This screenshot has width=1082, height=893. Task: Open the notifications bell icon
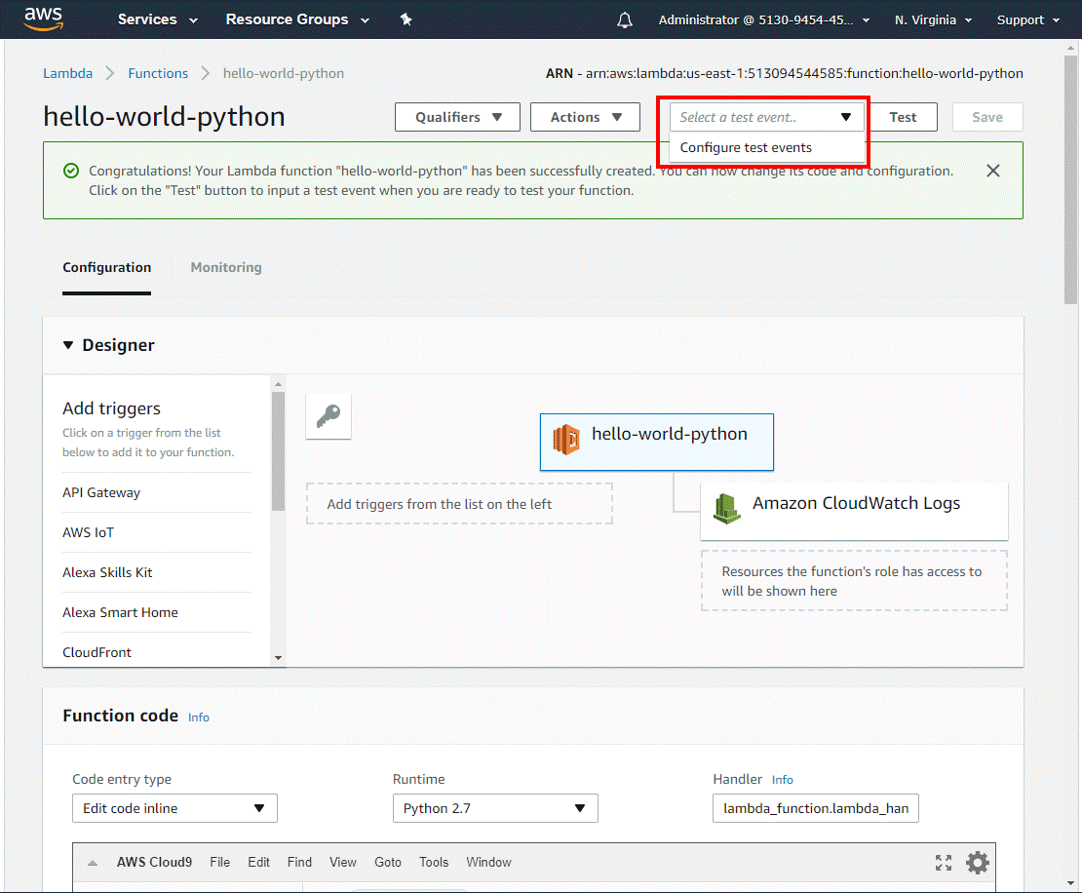(x=624, y=20)
